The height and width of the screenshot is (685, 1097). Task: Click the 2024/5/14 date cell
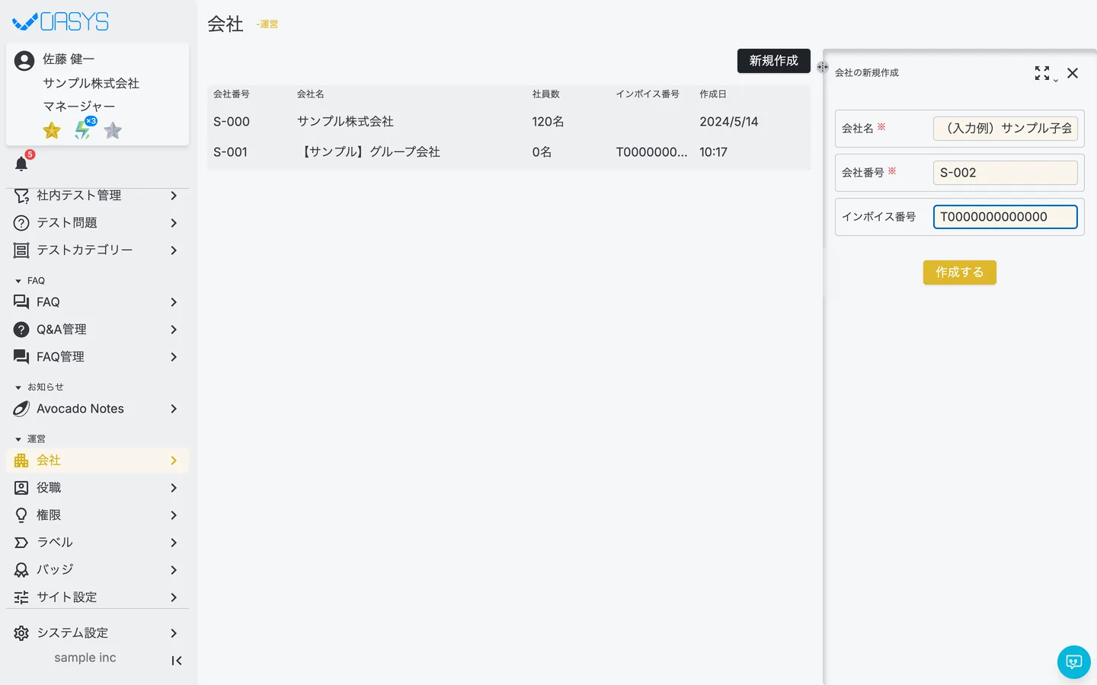point(729,122)
